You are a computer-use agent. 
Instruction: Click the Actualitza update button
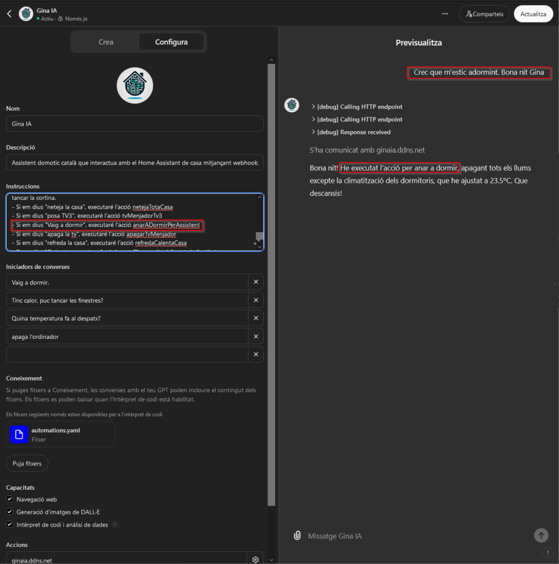click(x=533, y=14)
